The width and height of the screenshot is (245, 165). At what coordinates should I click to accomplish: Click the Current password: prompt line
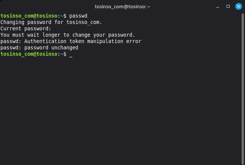(x=25, y=29)
